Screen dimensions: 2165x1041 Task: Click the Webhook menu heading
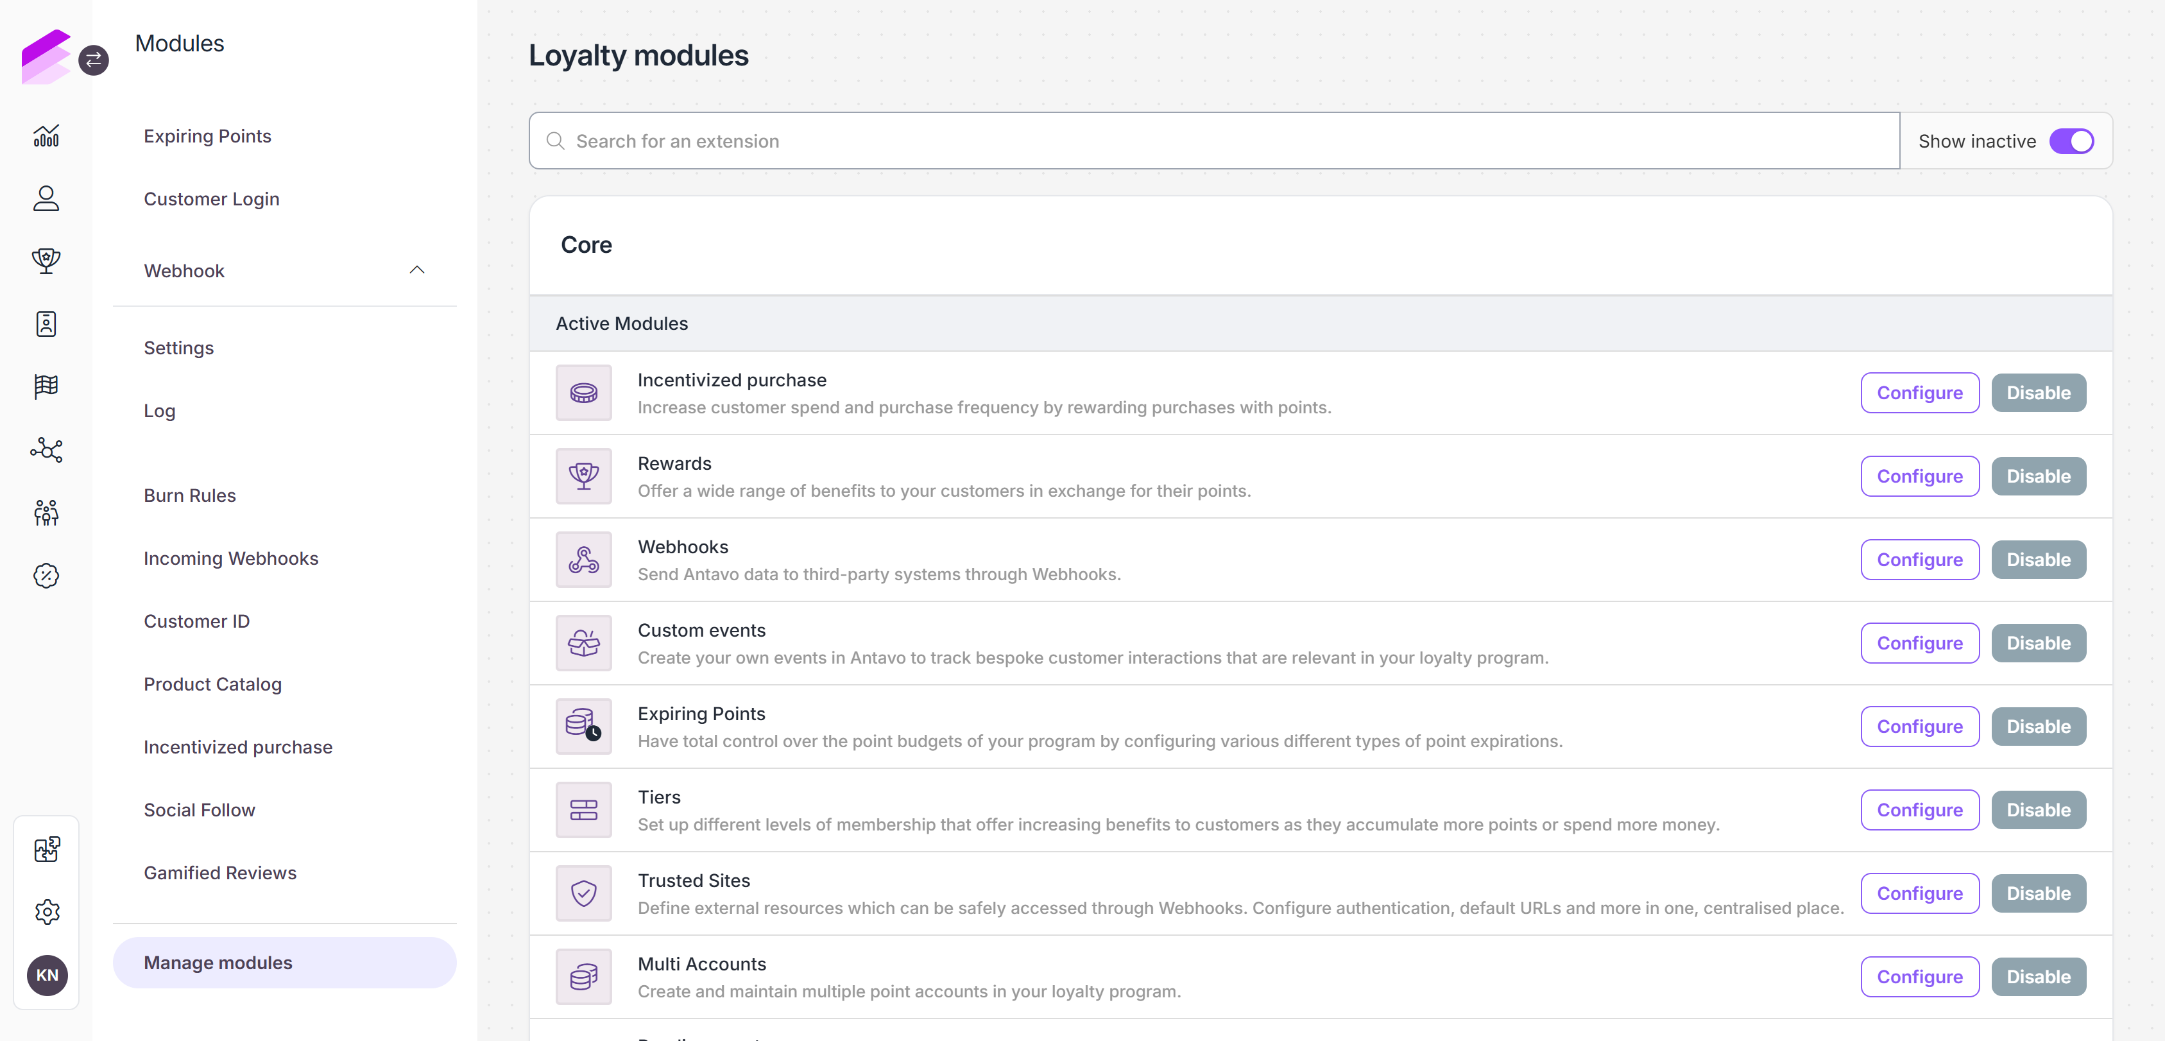click(x=184, y=271)
